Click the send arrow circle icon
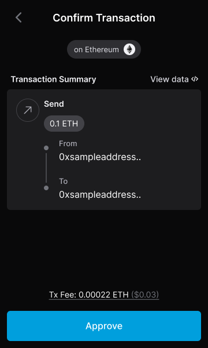 pyautogui.click(x=28, y=110)
